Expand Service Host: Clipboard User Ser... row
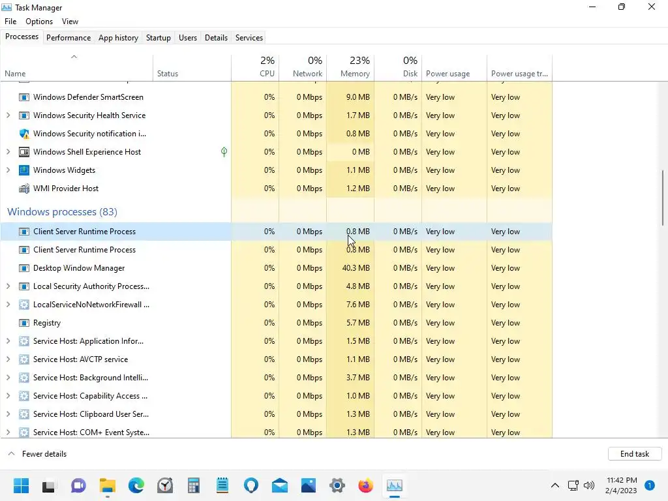This screenshot has height=501, width=668. coord(8,414)
